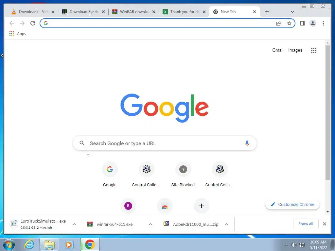This screenshot has width=335, height=251.
Task: Click the AdbeRdr11000 zip file icon
Action: (x=166, y=224)
